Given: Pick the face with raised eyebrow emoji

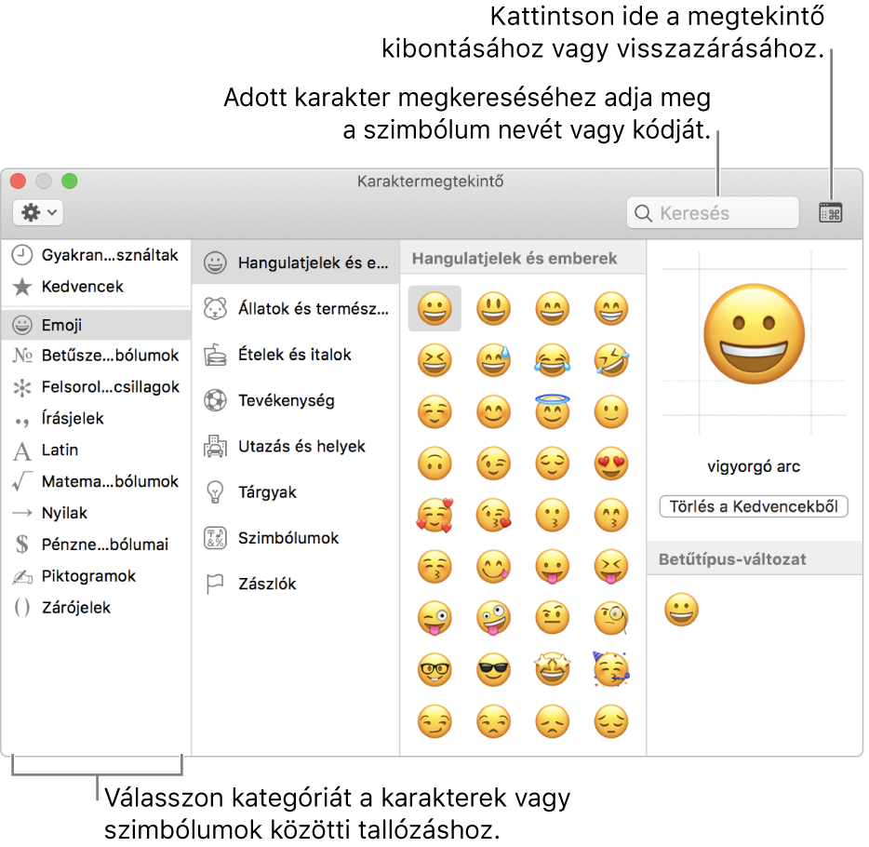Looking at the screenshot, I should (x=553, y=618).
